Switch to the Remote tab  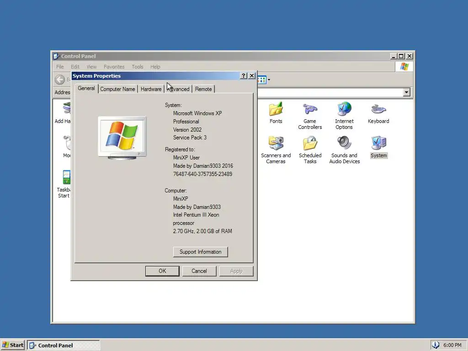tap(203, 89)
